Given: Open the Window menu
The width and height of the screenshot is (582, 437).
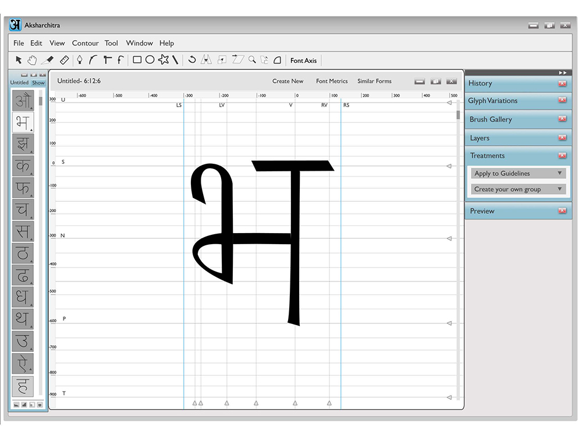Looking at the screenshot, I should pos(139,43).
